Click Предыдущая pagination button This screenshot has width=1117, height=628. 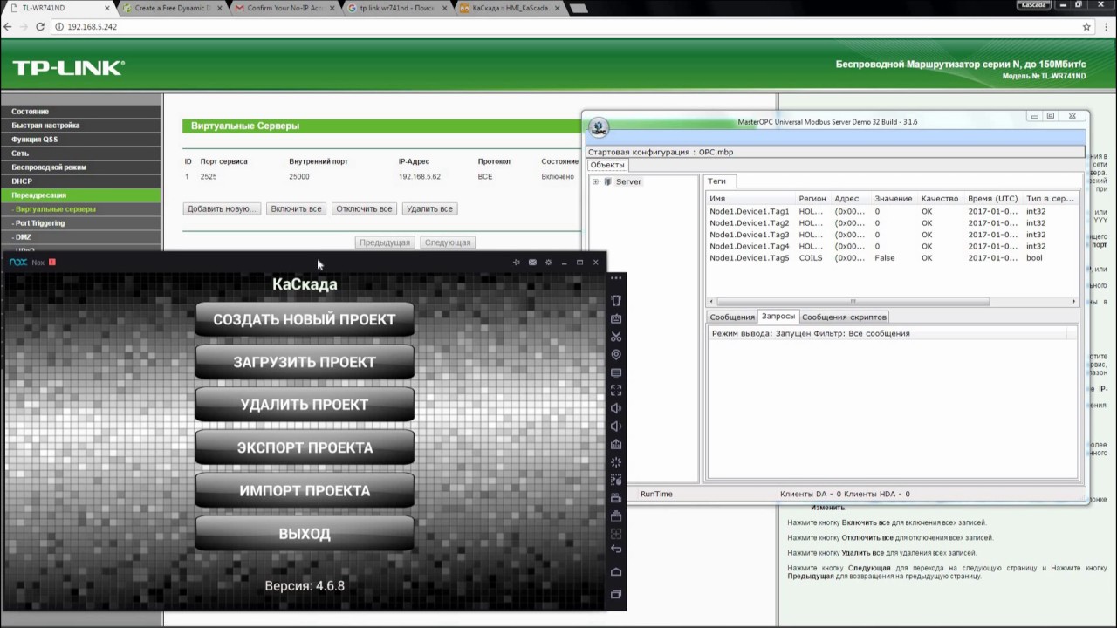point(385,242)
